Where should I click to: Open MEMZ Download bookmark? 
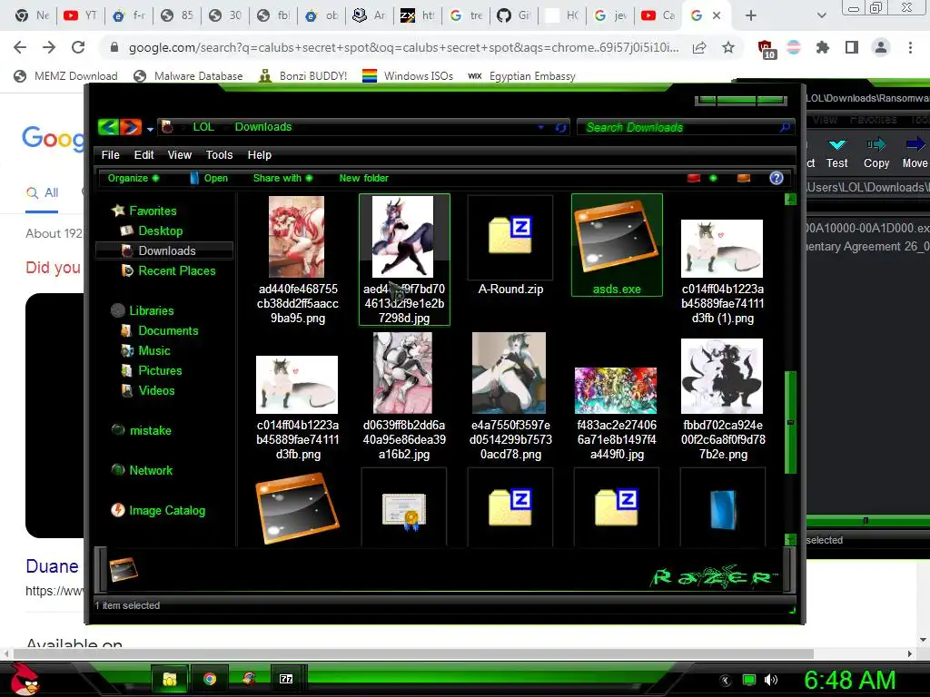(x=65, y=76)
